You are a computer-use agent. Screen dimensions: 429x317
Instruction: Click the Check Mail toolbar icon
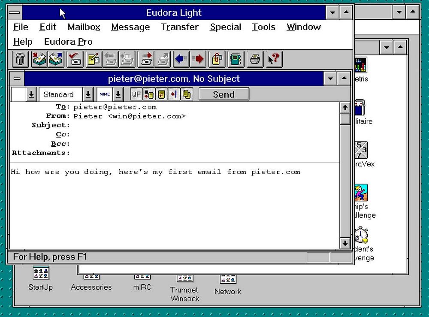pyautogui.click(x=75, y=59)
